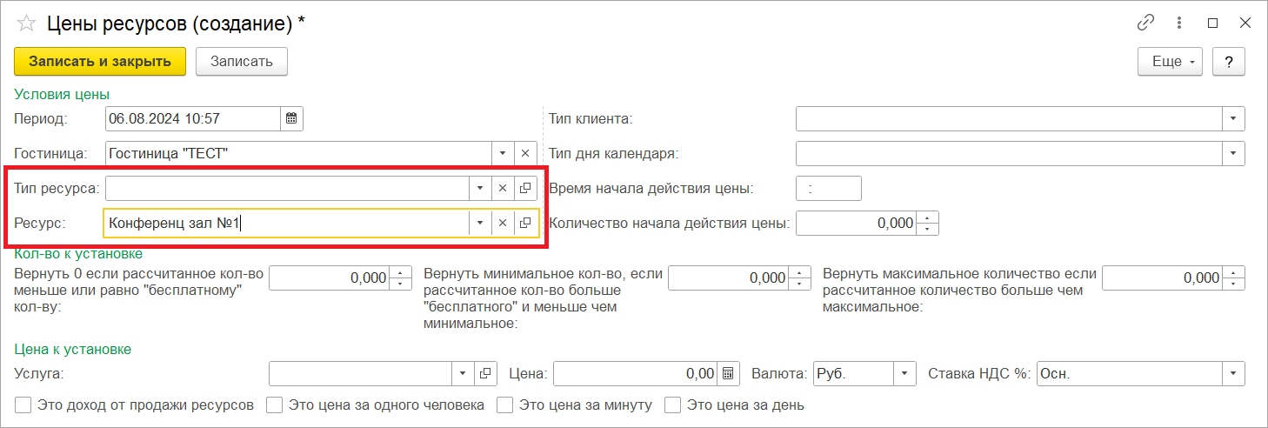Image resolution: width=1268 pixels, height=428 pixels.
Task: Expand the Гостиница dropdown list
Action: click(x=503, y=153)
